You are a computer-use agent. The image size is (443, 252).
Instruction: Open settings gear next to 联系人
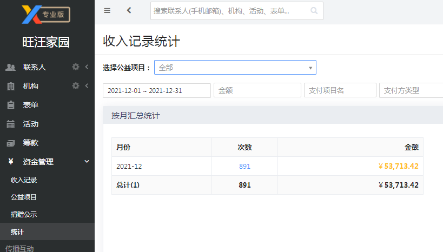[x=75, y=67]
